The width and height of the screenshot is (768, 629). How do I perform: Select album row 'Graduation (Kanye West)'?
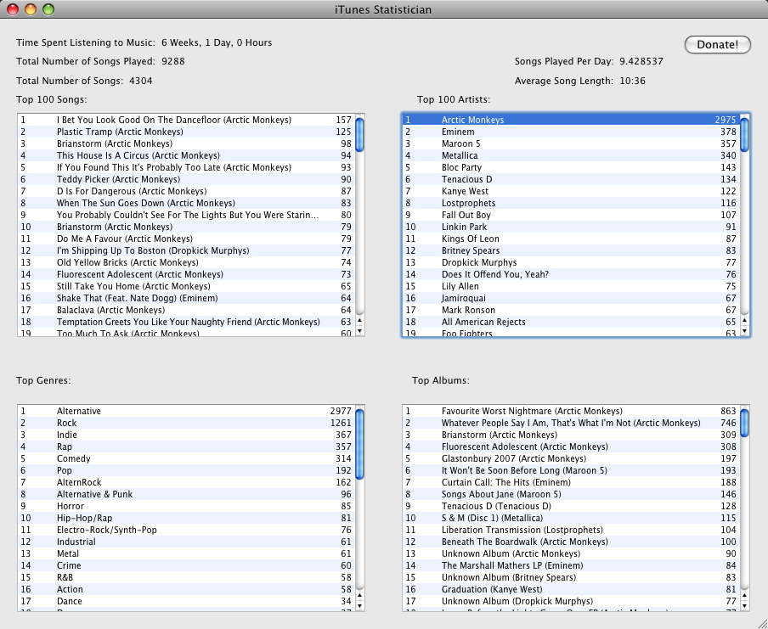pos(571,589)
